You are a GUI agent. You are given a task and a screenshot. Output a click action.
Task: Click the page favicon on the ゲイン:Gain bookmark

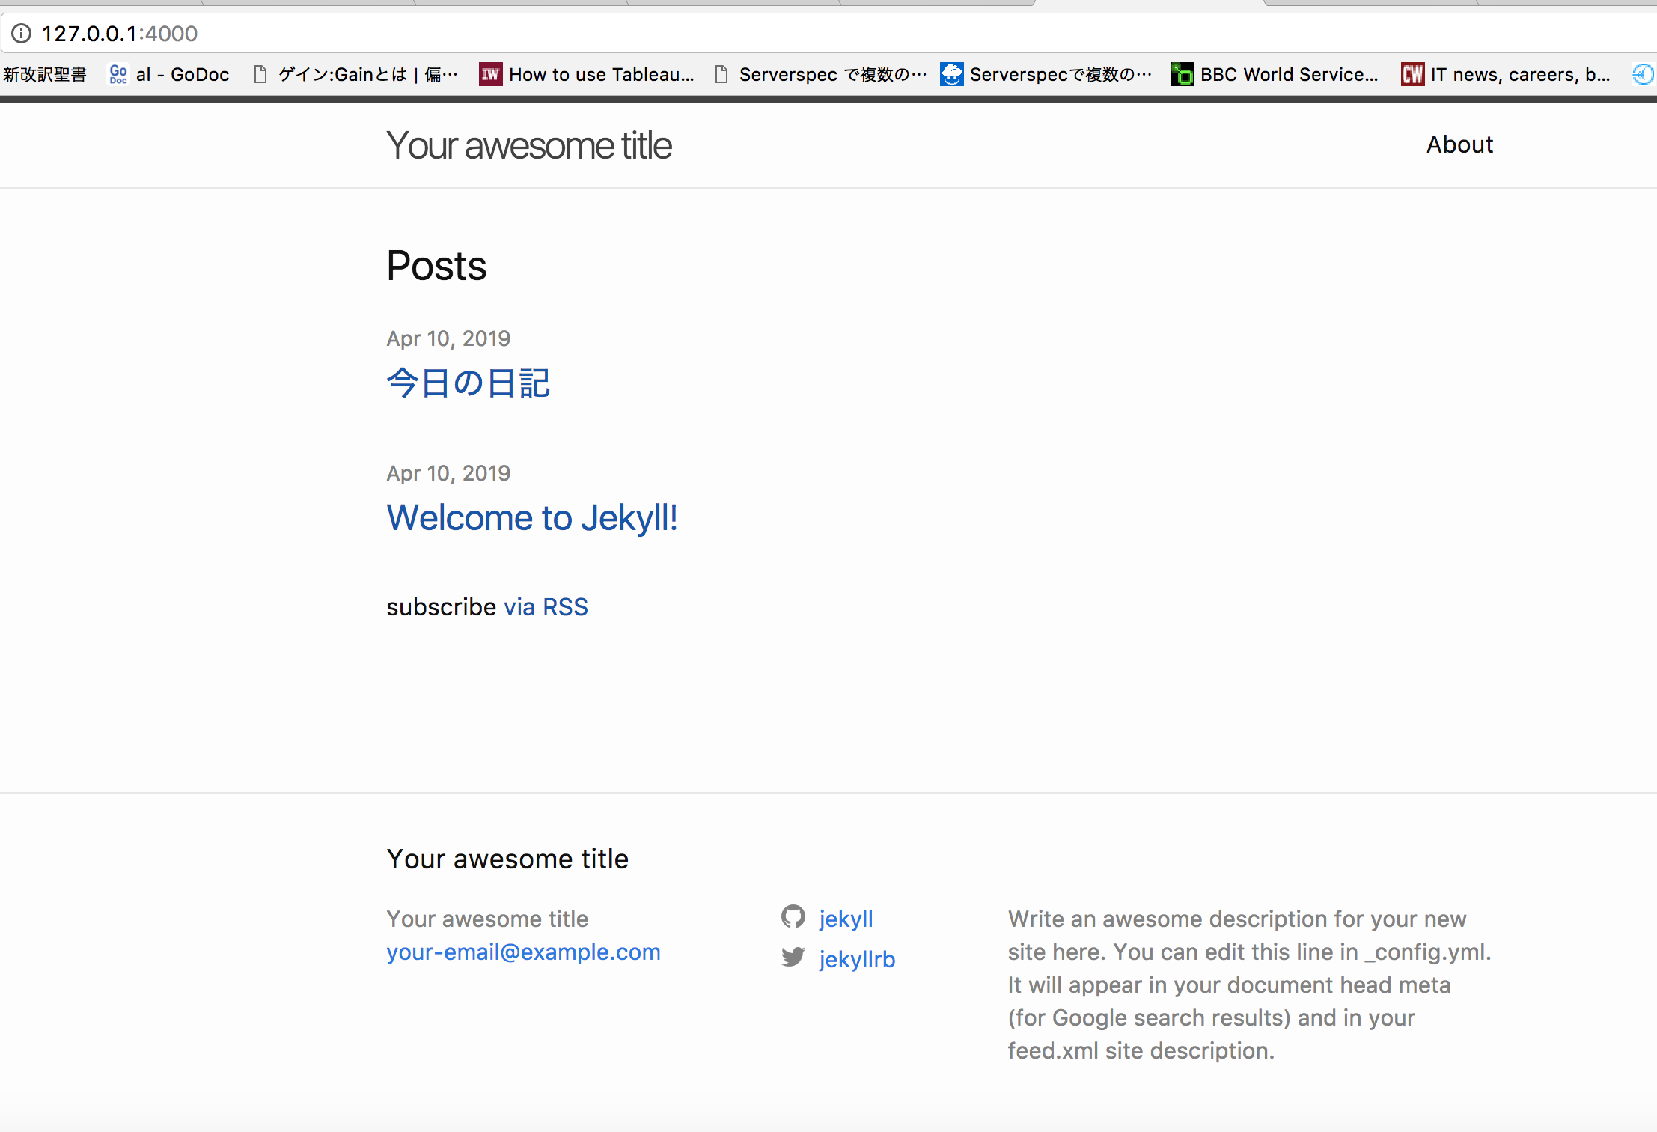[261, 73]
